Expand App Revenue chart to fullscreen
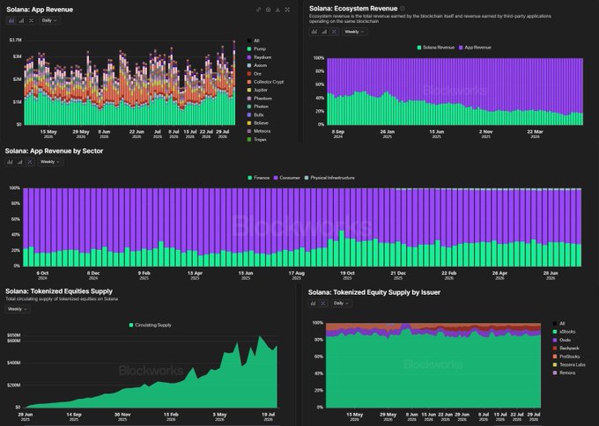This screenshot has width=599, height=426. [287, 10]
